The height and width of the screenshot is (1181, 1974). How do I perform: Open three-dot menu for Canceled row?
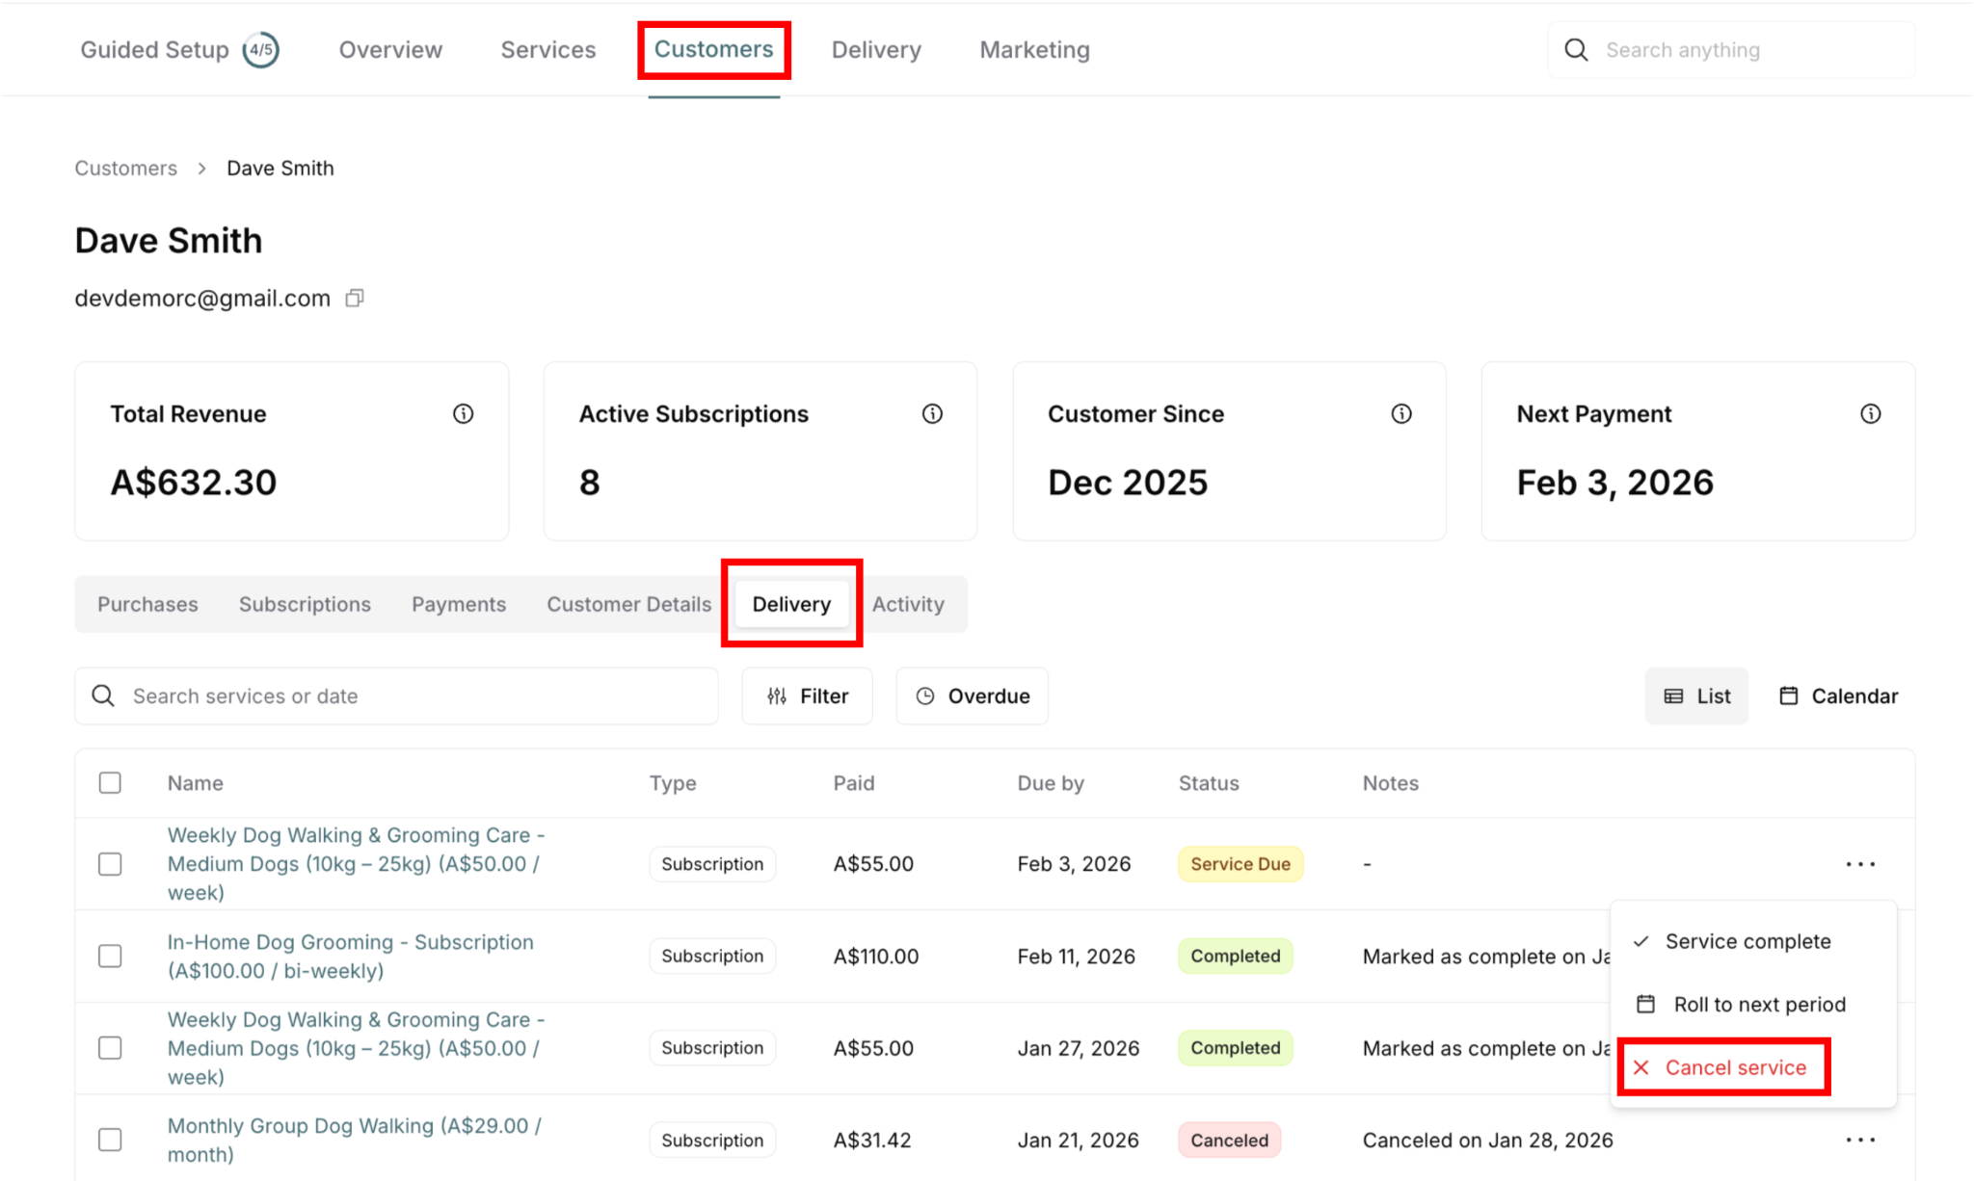tap(1859, 1140)
